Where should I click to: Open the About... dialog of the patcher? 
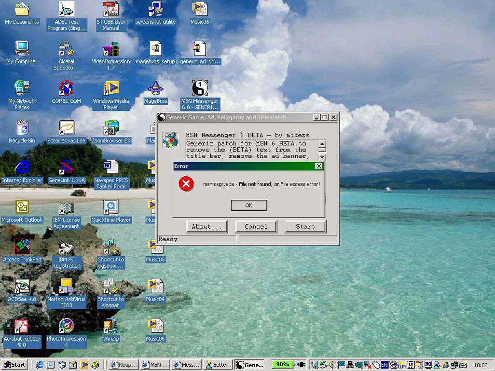coord(206,226)
